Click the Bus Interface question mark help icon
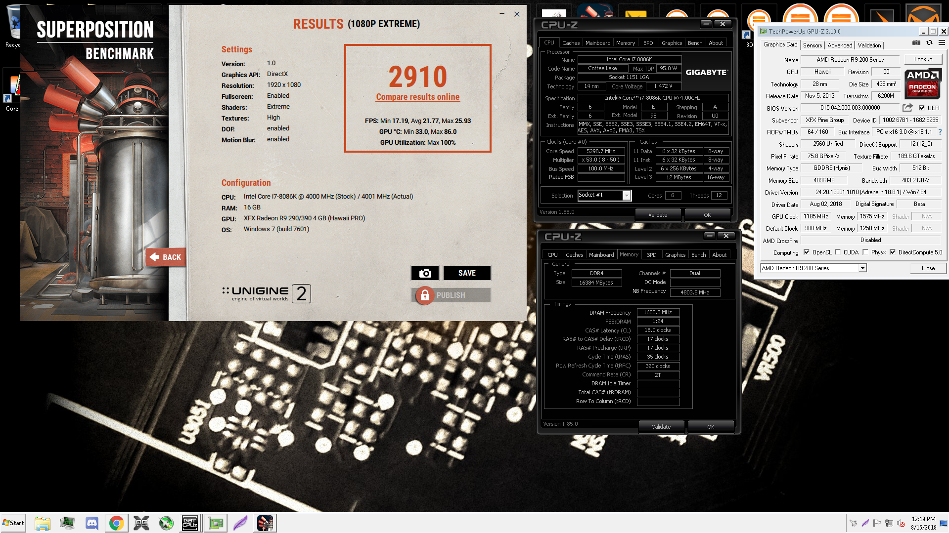The width and height of the screenshot is (949, 533). click(x=940, y=132)
